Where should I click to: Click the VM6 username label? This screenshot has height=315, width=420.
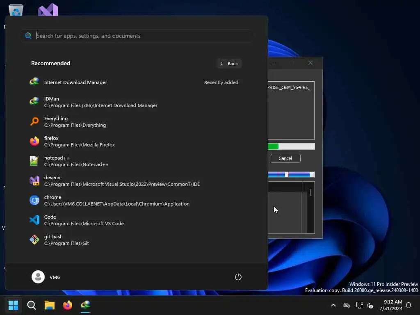click(55, 277)
